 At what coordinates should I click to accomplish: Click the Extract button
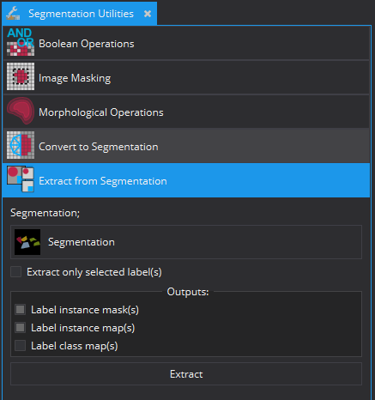(186, 374)
